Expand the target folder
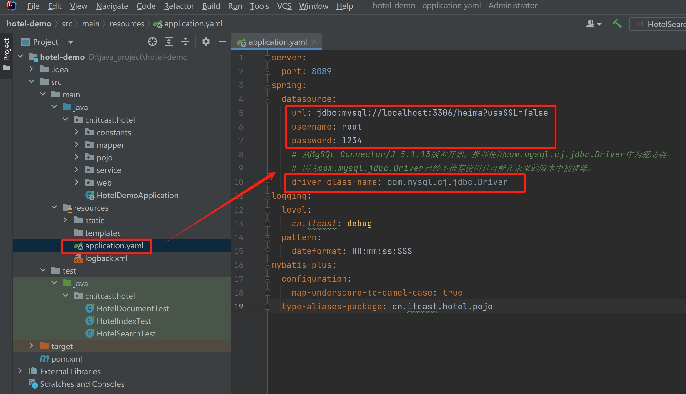The image size is (686, 394). 31,346
